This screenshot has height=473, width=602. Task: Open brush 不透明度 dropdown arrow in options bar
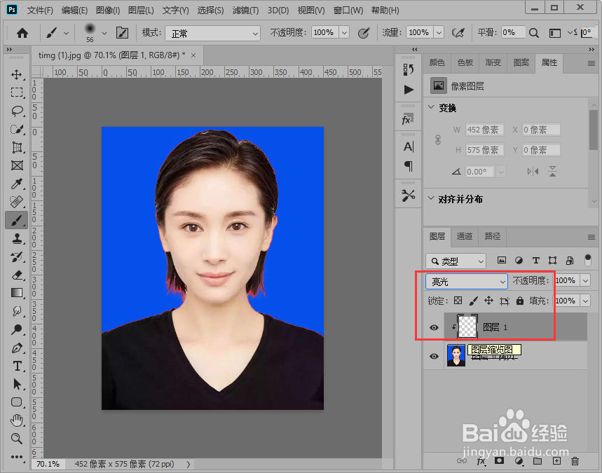(x=344, y=33)
